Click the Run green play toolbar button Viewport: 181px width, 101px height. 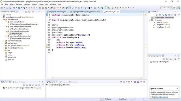click(x=19, y=8)
